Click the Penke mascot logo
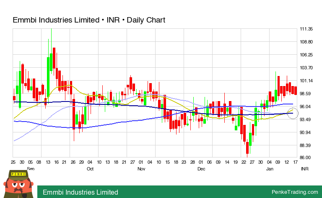 click(18, 184)
